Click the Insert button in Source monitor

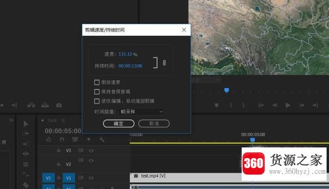tap(31, 105)
